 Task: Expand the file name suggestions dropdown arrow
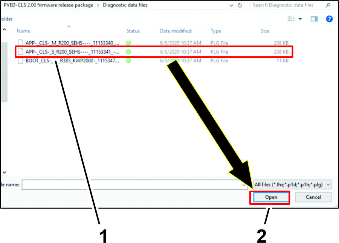(x=244, y=185)
